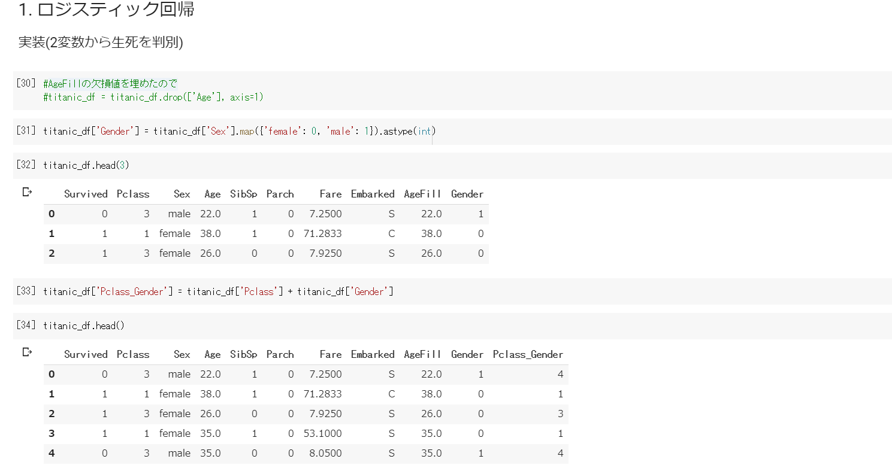The height and width of the screenshot is (465, 892).
Task: Click the heading '1. ロジスティック回帰'
Action: tap(106, 10)
